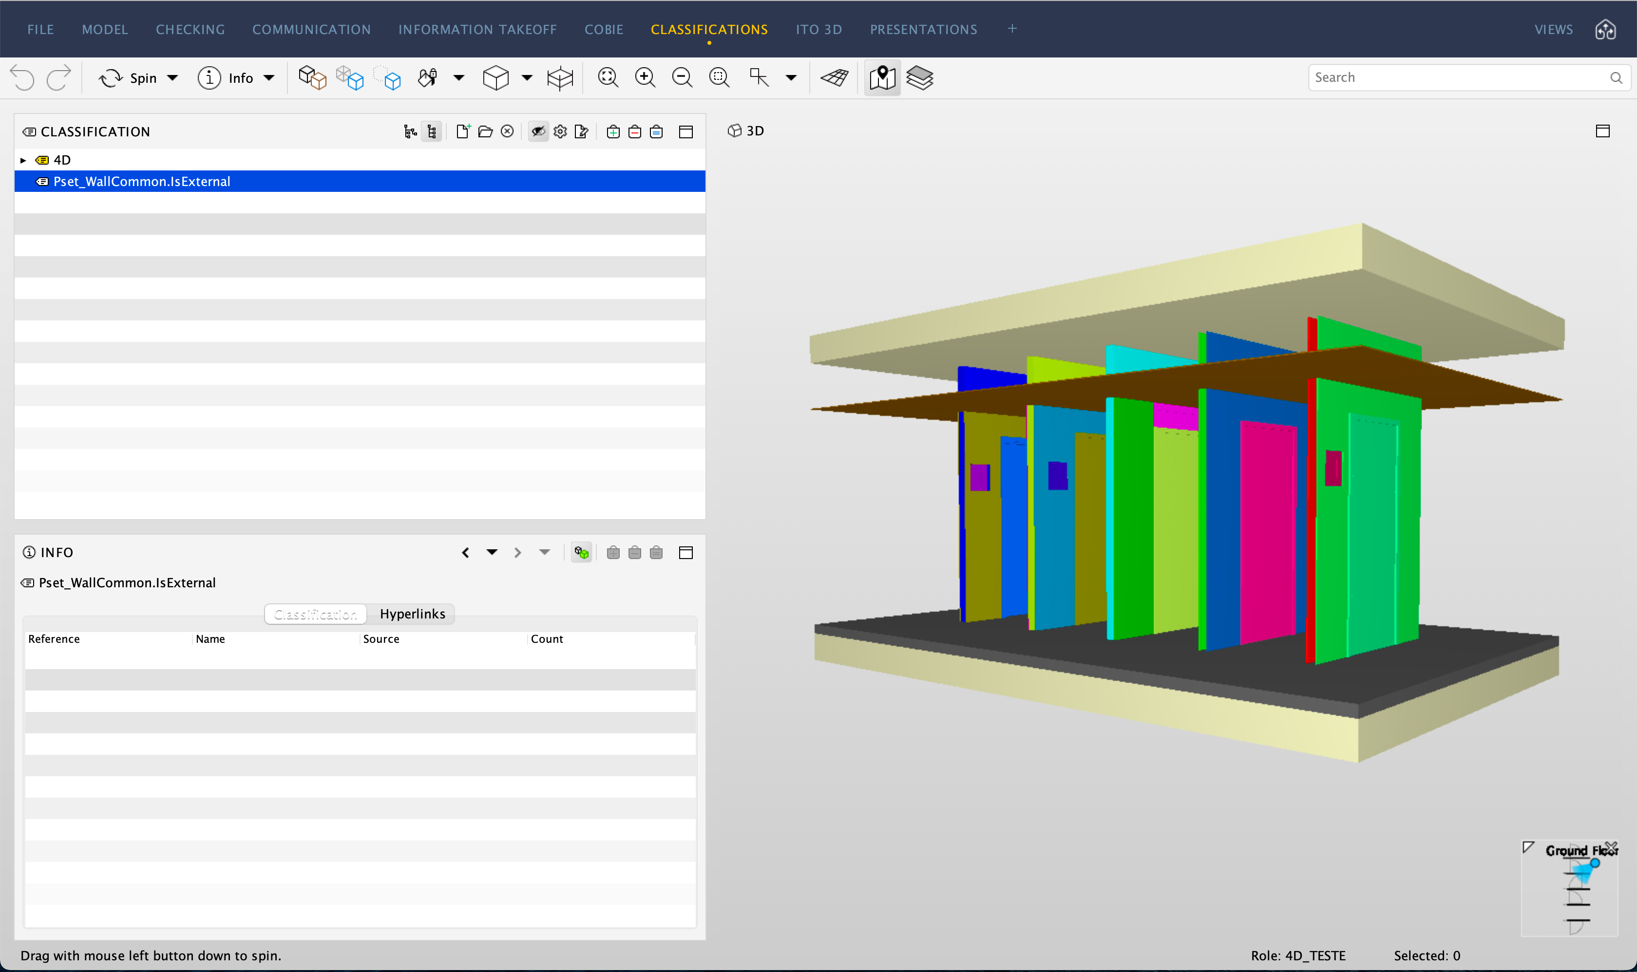Open the FILE menu tab
The width and height of the screenshot is (1637, 972).
(40, 30)
